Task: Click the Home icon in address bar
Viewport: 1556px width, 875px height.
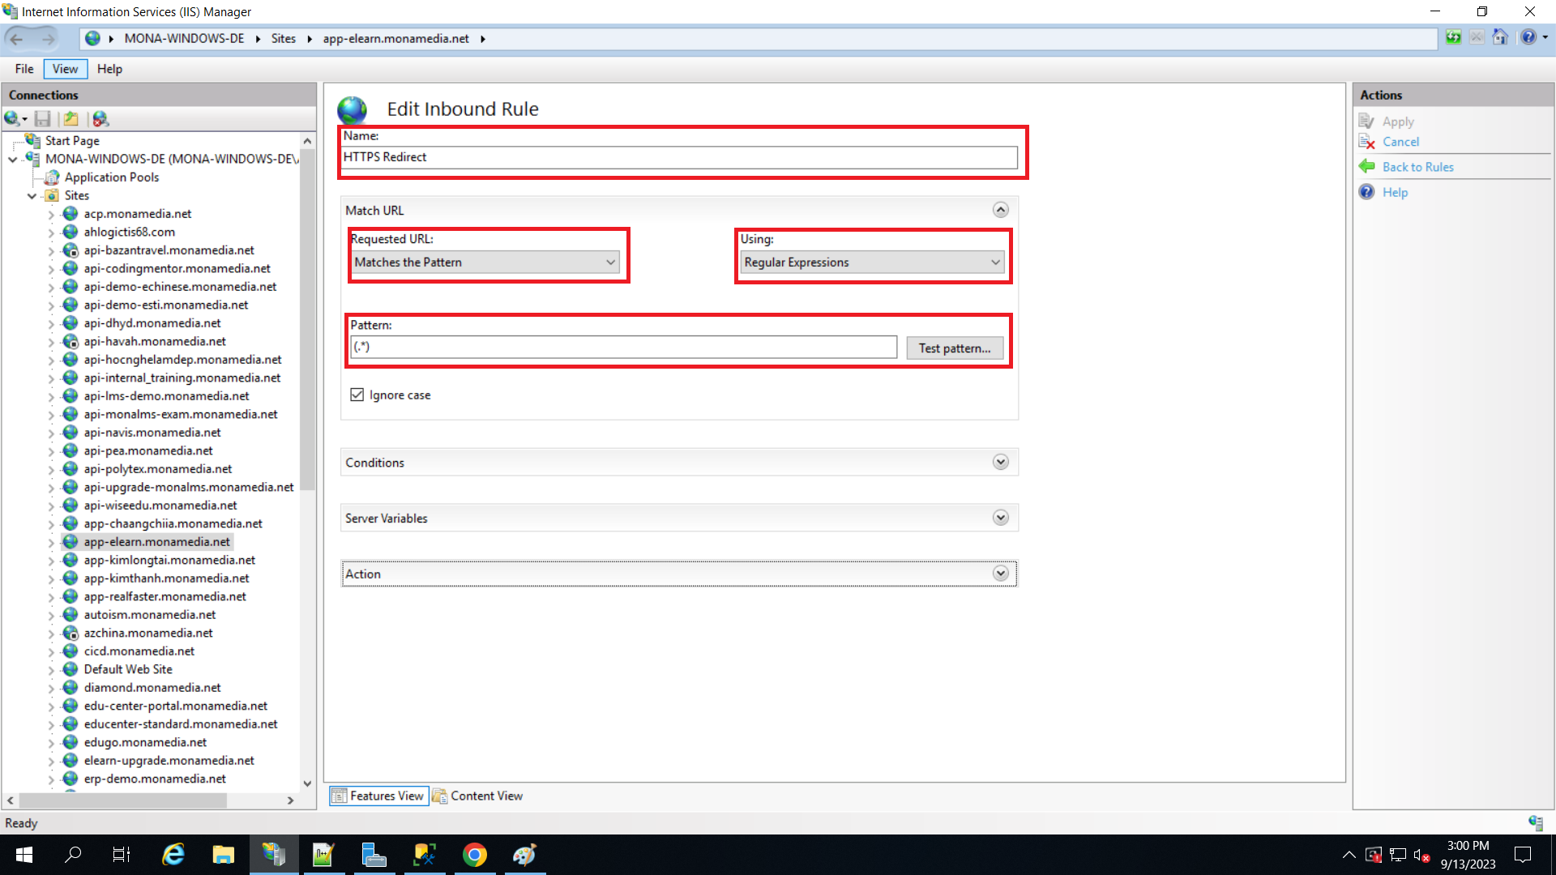Action: pos(1500,37)
